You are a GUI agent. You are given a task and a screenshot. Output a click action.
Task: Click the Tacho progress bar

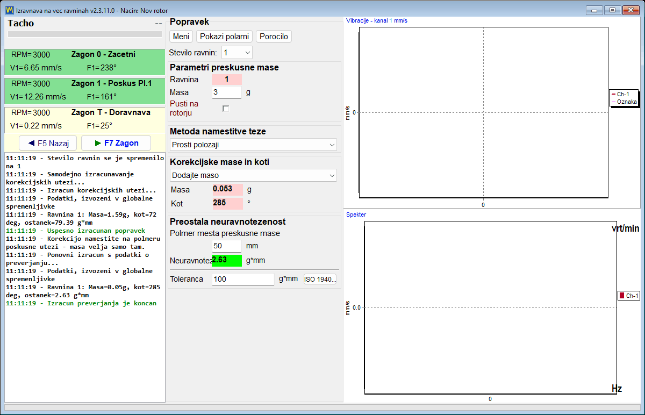click(85, 34)
